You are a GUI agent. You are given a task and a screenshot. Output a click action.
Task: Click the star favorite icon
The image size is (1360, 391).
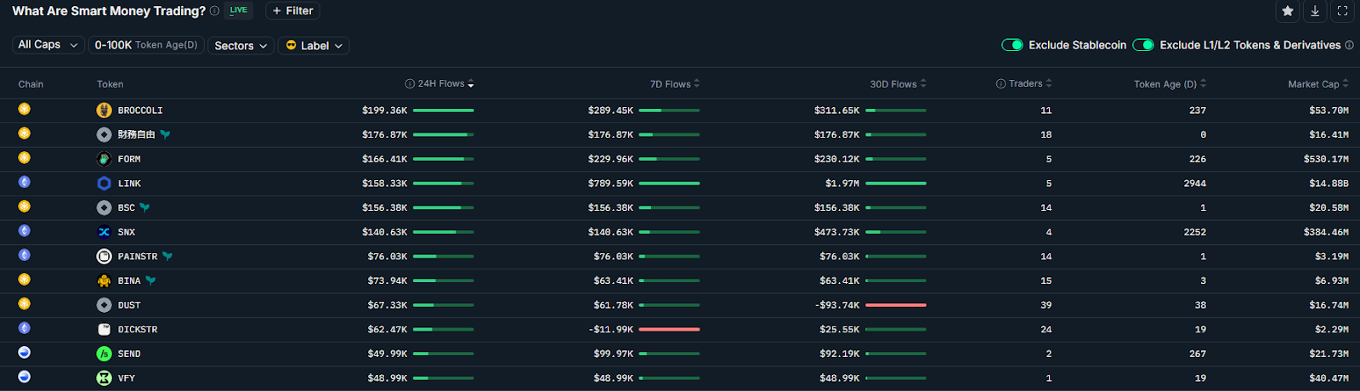[x=1288, y=11]
